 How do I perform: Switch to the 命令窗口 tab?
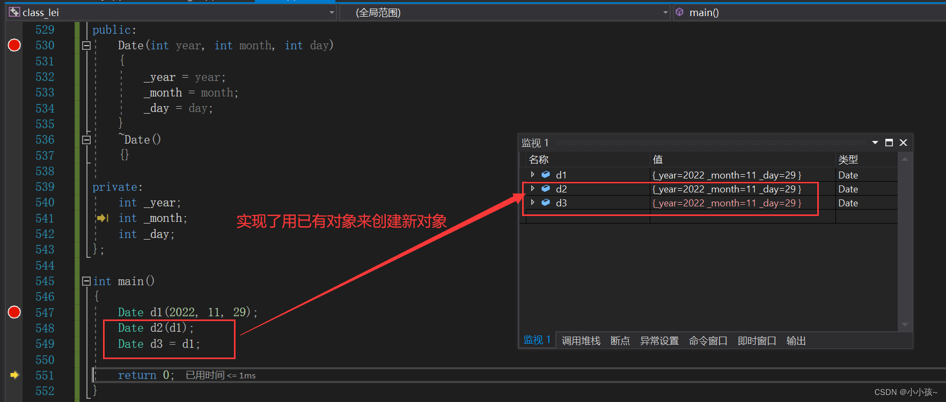tap(708, 341)
